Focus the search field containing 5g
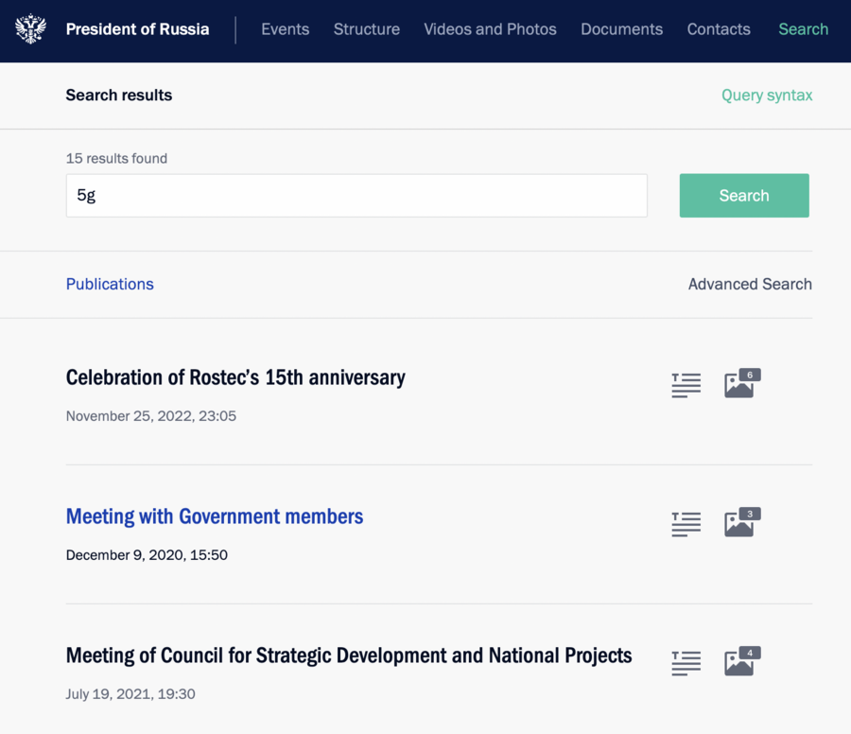Viewport: 851px width, 734px height. (x=356, y=196)
